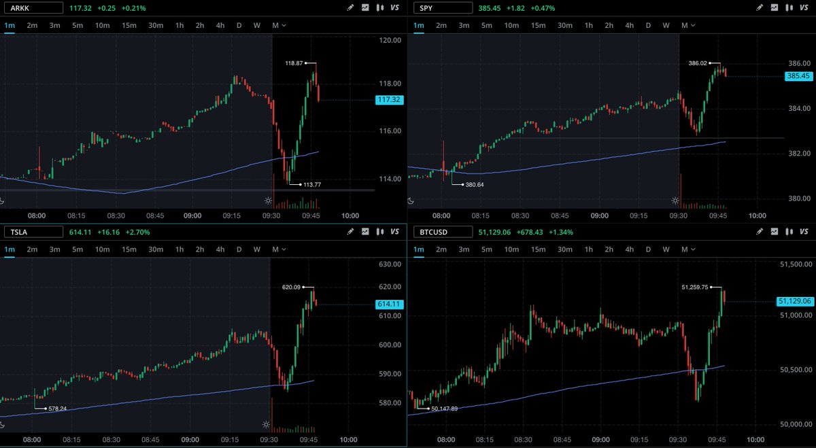Expand the M timeframe dropdown on SPY chart
Viewport: 816px width, 448px height.
point(687,25)
